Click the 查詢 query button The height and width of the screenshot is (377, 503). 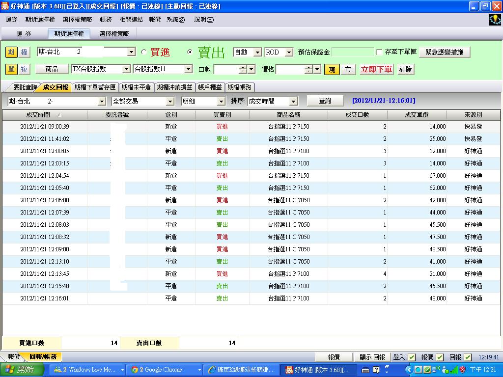pos(325,101)
